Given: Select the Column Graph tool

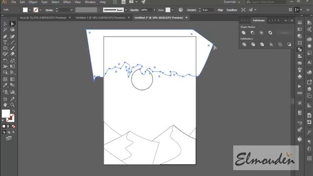Looking at the screenshot, I should (12, 92).
